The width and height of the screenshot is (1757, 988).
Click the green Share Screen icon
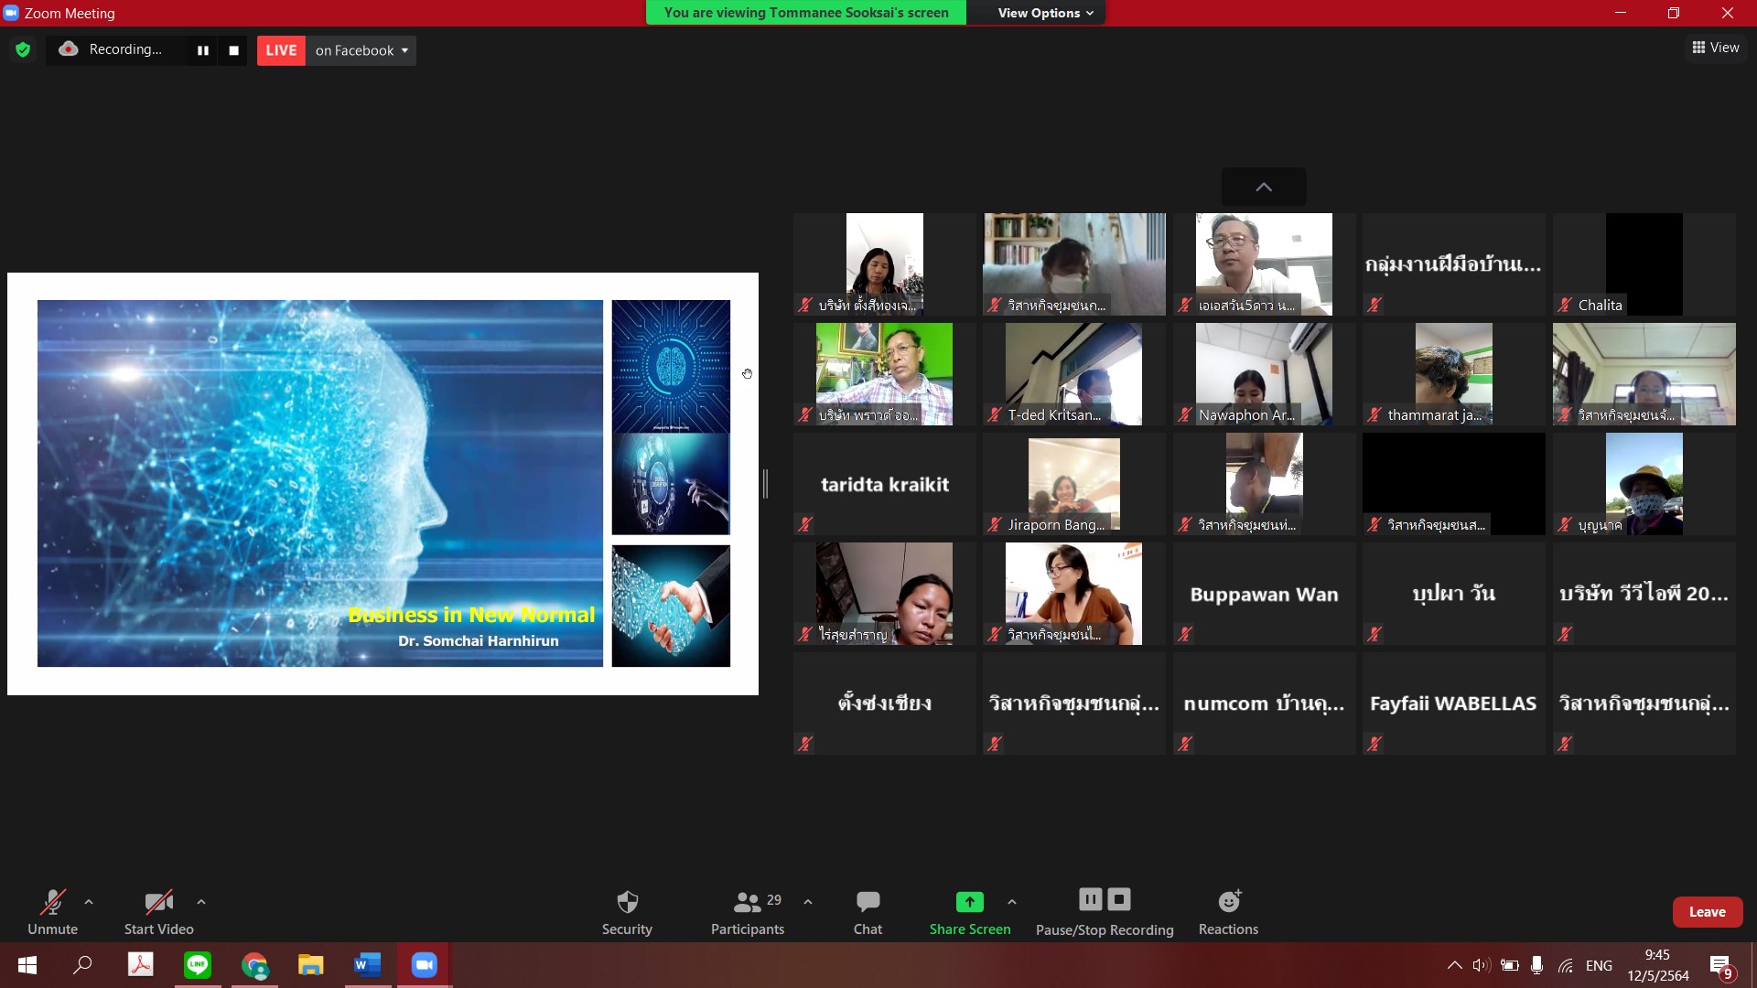[x=969, y=902]
